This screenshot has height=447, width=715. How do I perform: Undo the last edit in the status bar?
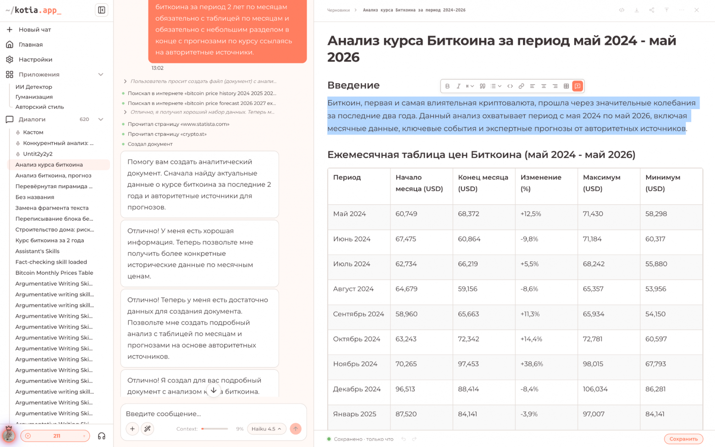click(404, 439)
